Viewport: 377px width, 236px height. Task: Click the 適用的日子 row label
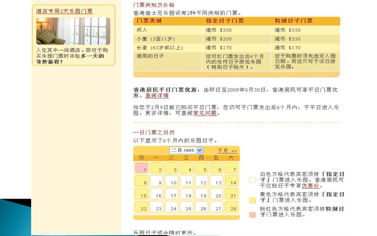click(x=150, y=56)
